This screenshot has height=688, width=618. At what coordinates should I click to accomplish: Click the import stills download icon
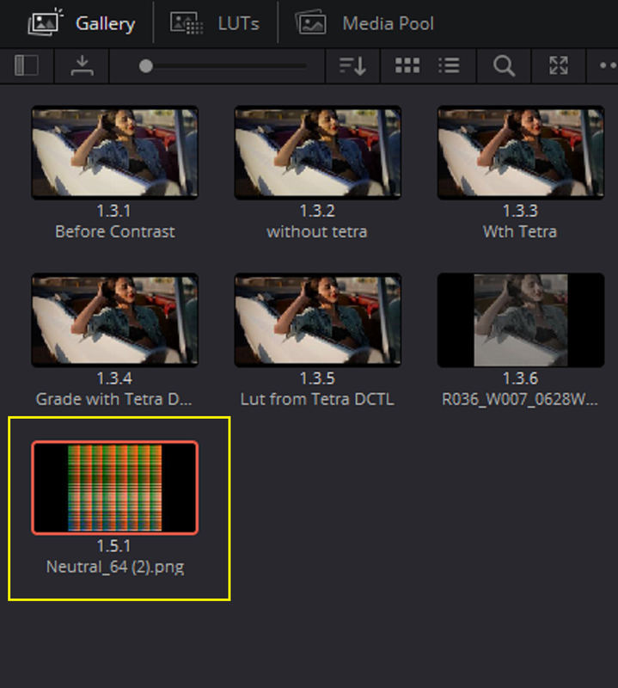(x=82, y=66)
